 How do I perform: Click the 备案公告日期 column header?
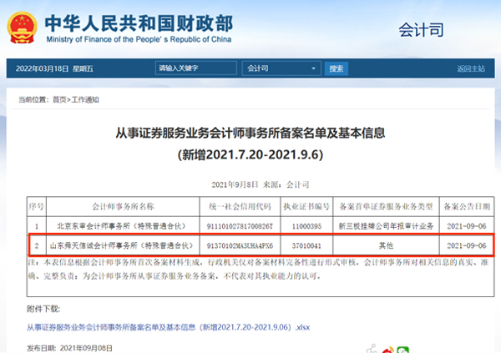467,207
